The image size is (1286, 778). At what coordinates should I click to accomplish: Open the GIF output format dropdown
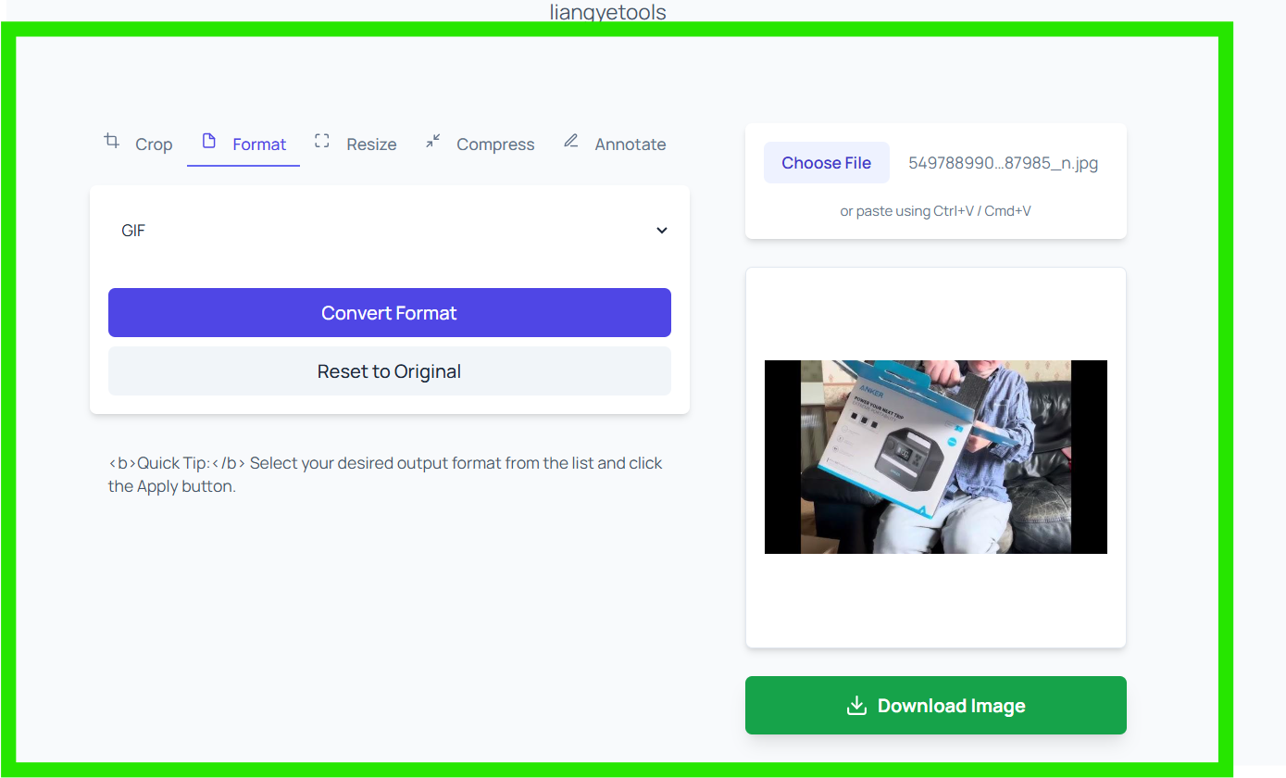pos(389,230)
